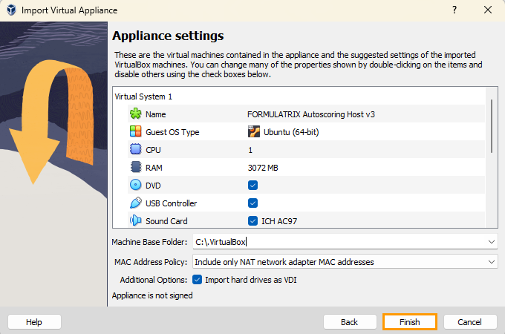Click the question mark help icon in title bar
Screen dimensions: 505x334
pyautogui.click(x=454, y=10)
